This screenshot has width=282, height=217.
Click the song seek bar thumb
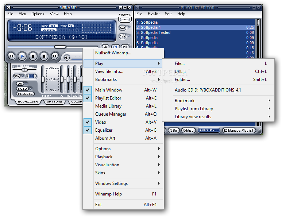(x=60, y=47)
